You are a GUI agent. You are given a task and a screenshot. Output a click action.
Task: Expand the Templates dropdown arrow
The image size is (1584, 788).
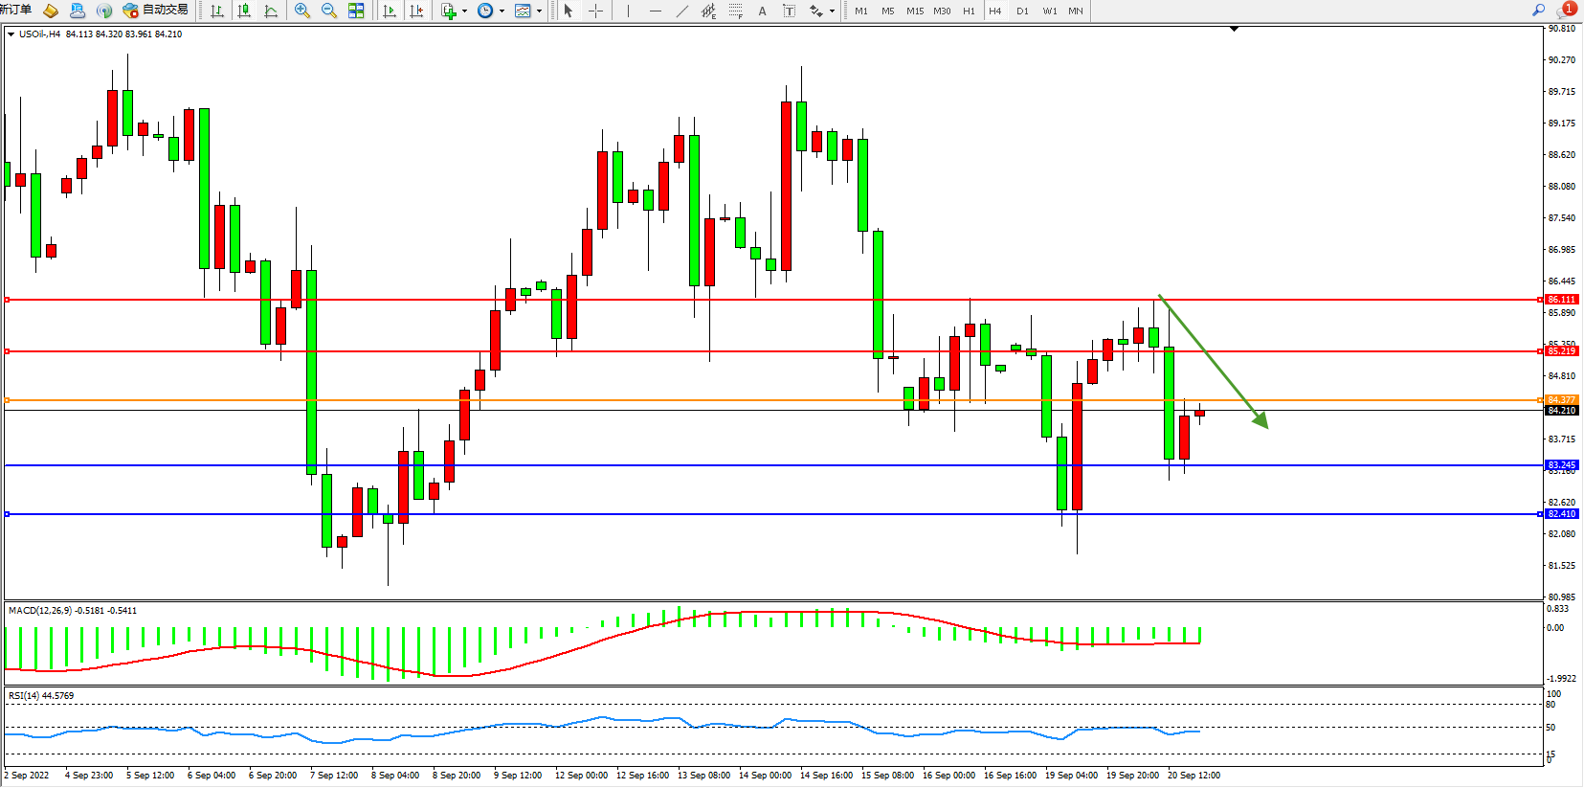pos(539,11)
